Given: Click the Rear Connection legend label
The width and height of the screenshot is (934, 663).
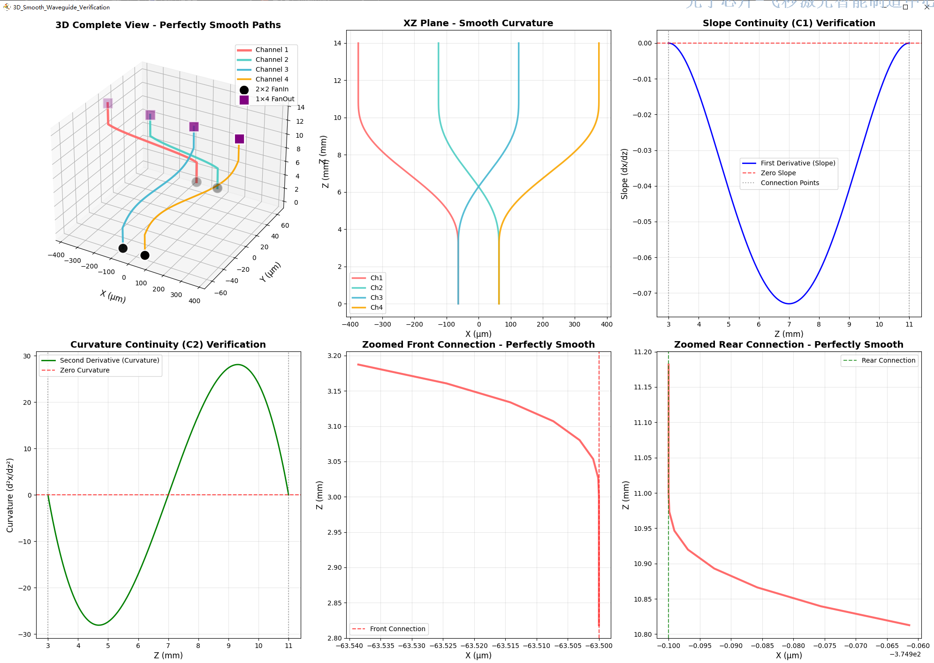Looking at the screenshot, I should [888, 360].
